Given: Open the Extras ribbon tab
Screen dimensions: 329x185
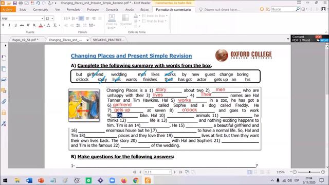Looking at the screenshot, I should point(144,10).
